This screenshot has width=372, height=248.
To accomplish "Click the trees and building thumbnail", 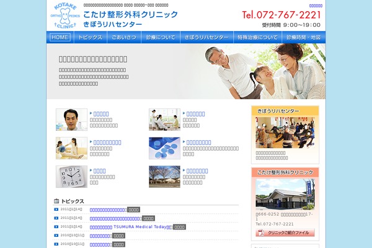I will [x=165, y=177].
